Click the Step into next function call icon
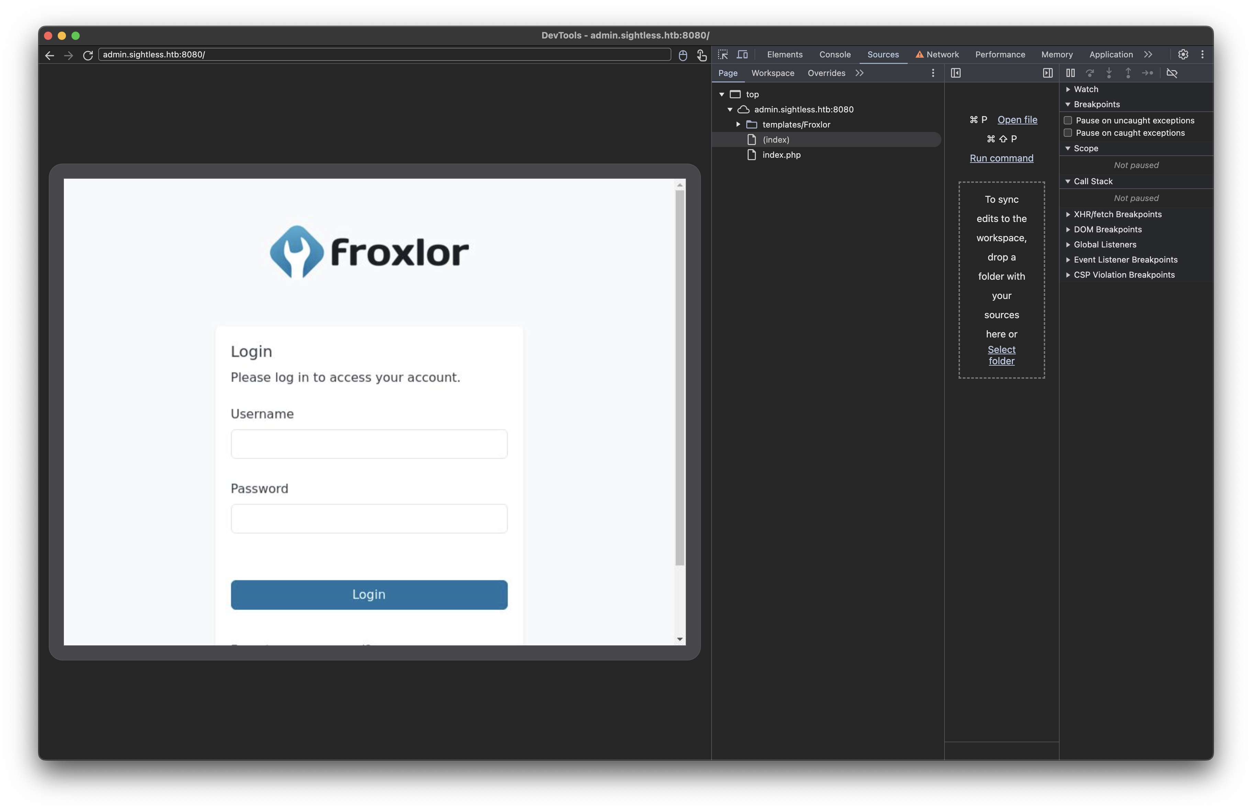Screen dimensions: 1252x811 coord(1109,73)
